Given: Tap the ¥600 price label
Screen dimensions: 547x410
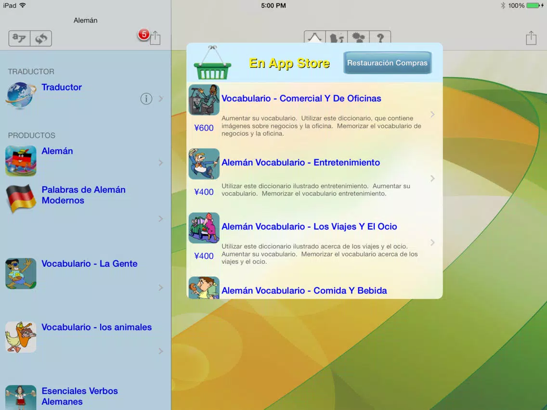Looking at the screenshot, I should click(x=204, y=128).
